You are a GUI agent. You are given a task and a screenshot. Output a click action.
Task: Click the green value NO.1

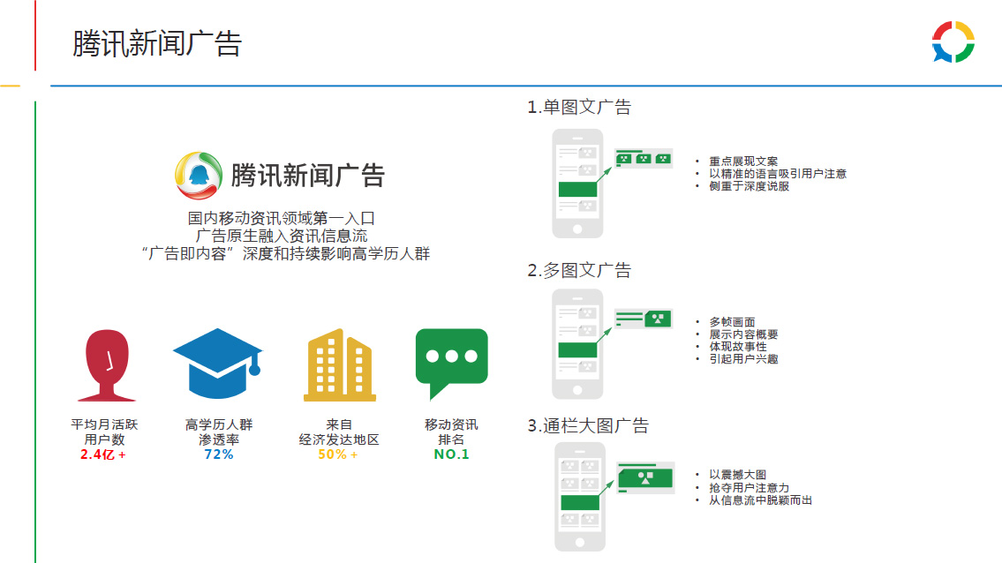pos(451,454)
